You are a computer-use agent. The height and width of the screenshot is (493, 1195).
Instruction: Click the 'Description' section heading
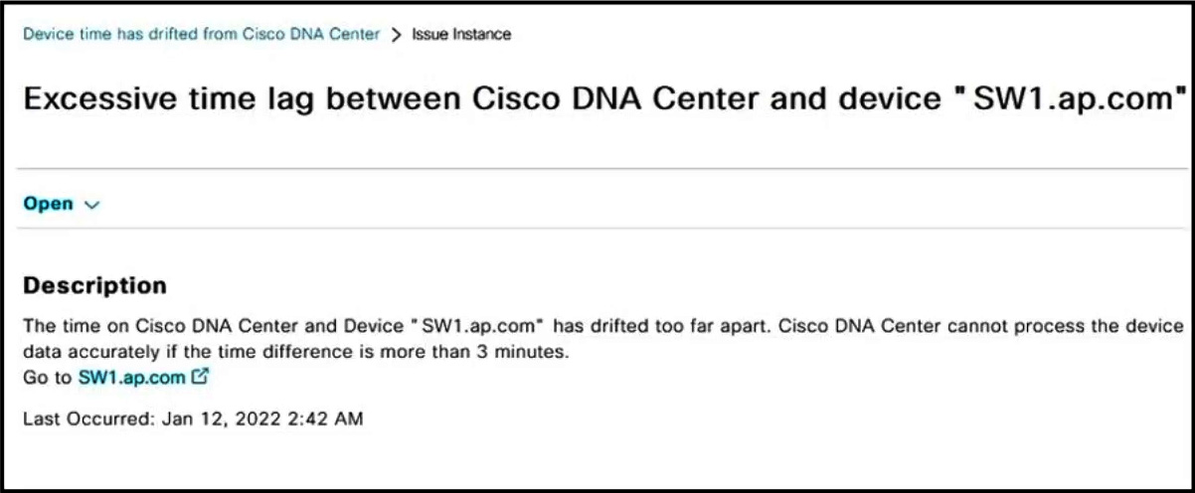94,286
